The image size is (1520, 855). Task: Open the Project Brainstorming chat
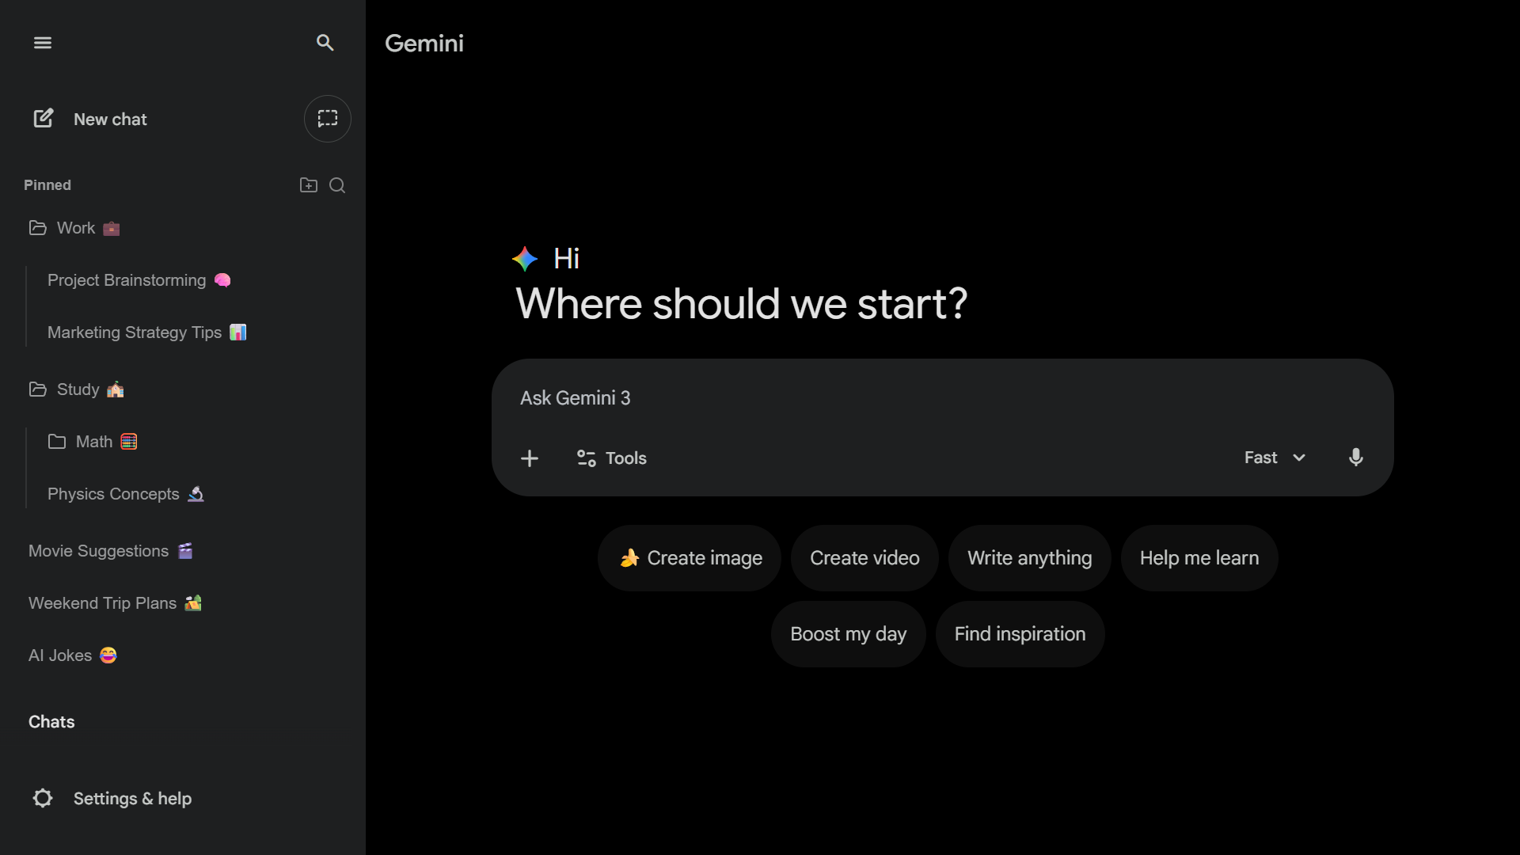pos(139,280)
